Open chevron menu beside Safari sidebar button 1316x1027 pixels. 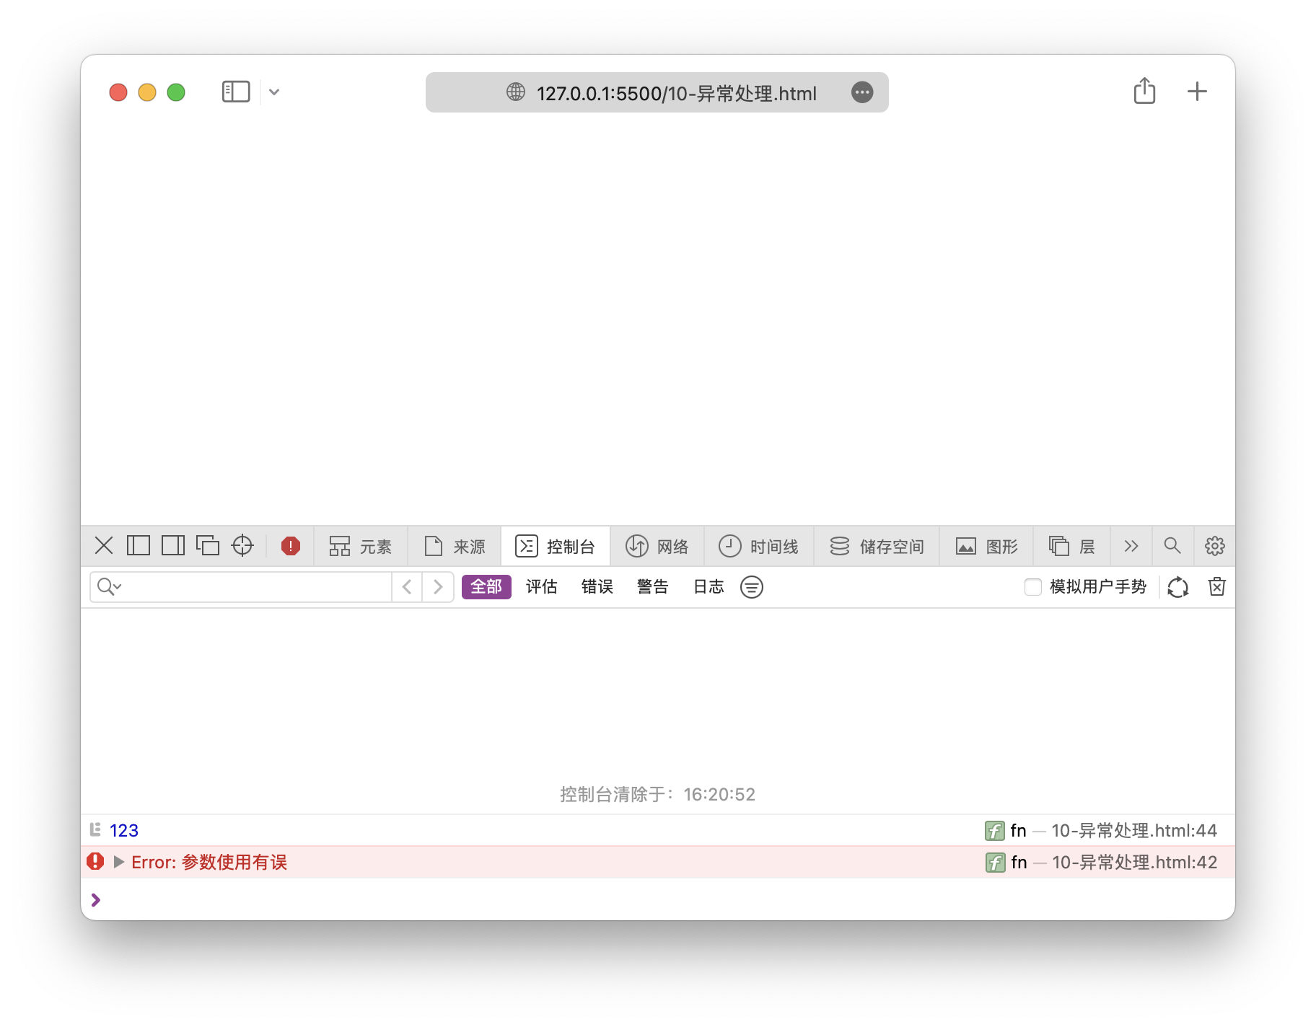pos(274,92)
